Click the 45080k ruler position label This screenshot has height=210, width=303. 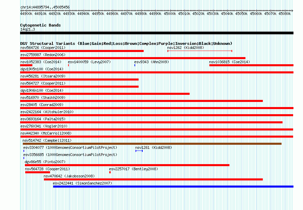point(285,14)
